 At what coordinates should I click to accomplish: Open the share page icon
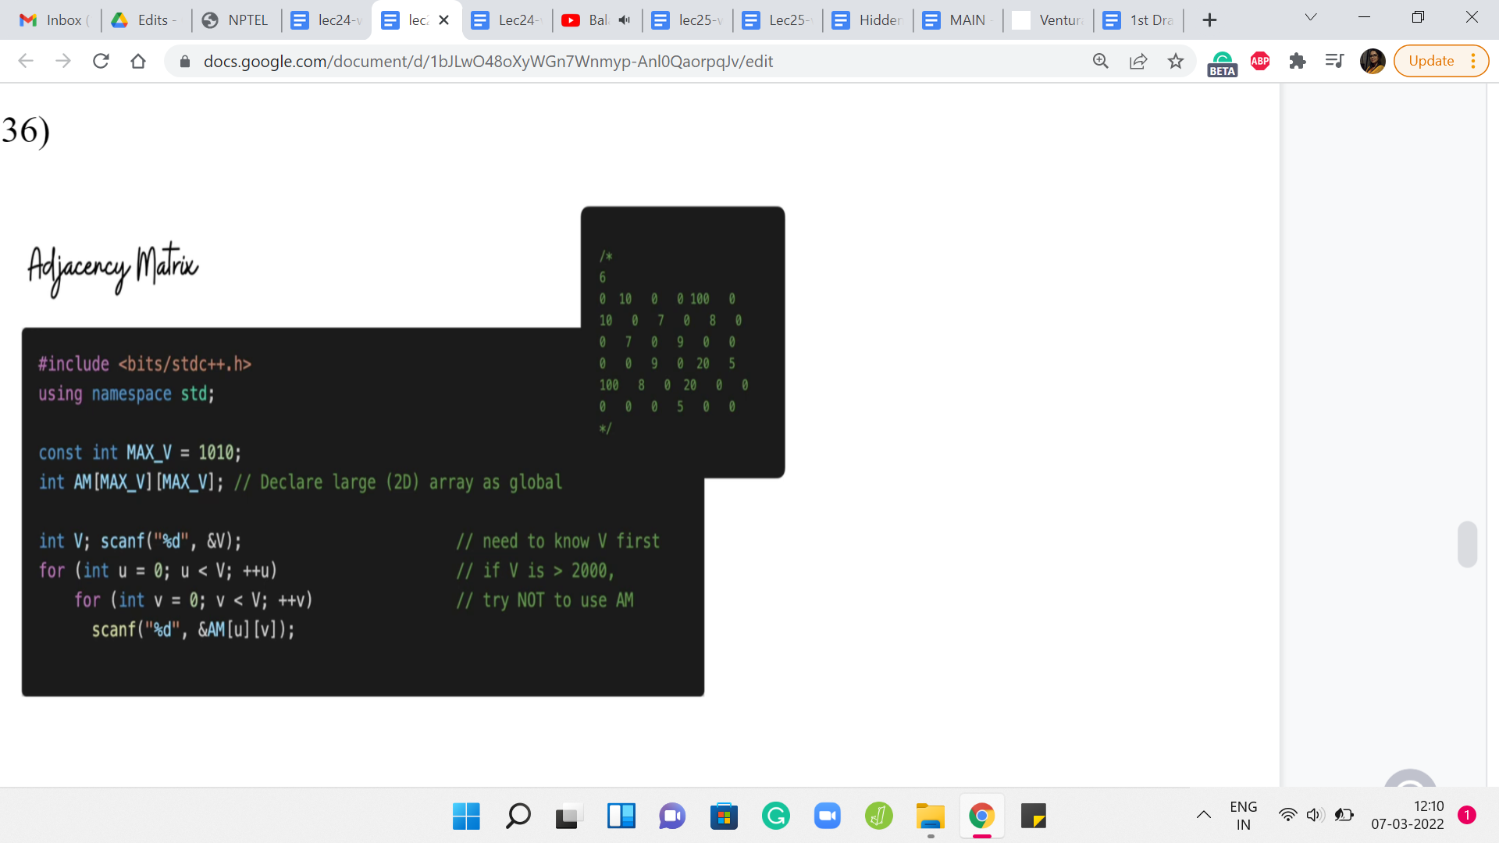tap(1138, 61)
